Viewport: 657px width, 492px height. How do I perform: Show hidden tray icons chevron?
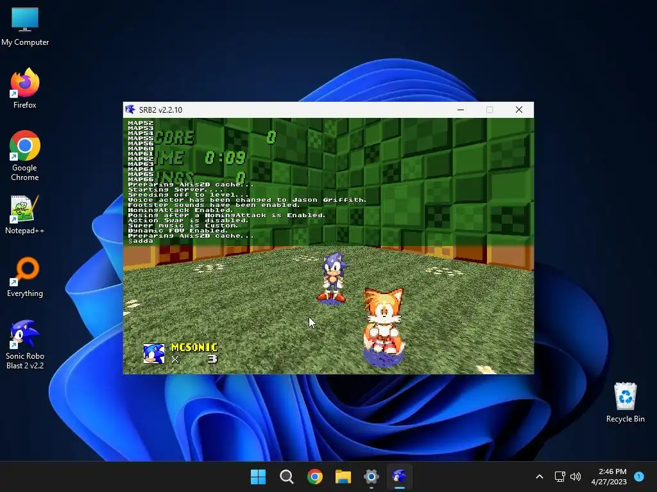tap(540, 477)
